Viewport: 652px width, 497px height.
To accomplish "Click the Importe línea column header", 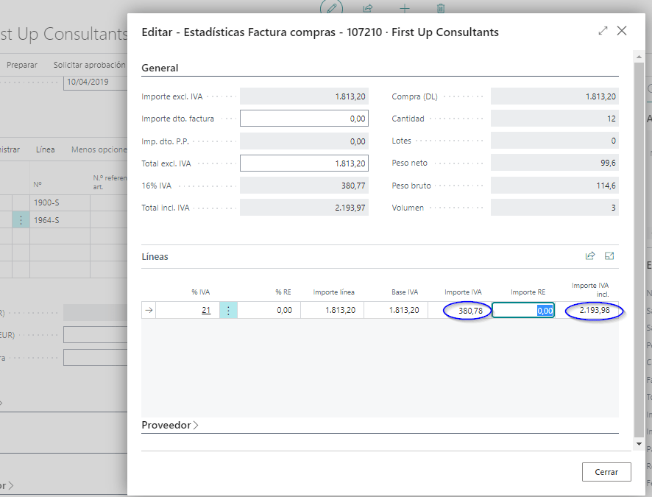I will point(333,292).
